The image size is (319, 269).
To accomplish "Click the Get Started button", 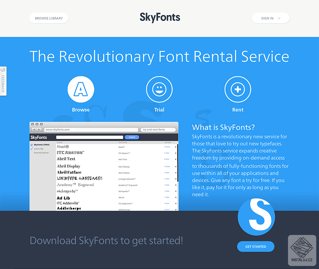I will coord(256,247).
